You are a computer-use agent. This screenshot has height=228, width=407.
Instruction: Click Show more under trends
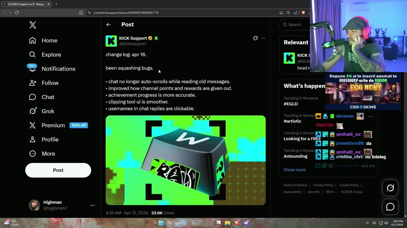pos(294,170)
